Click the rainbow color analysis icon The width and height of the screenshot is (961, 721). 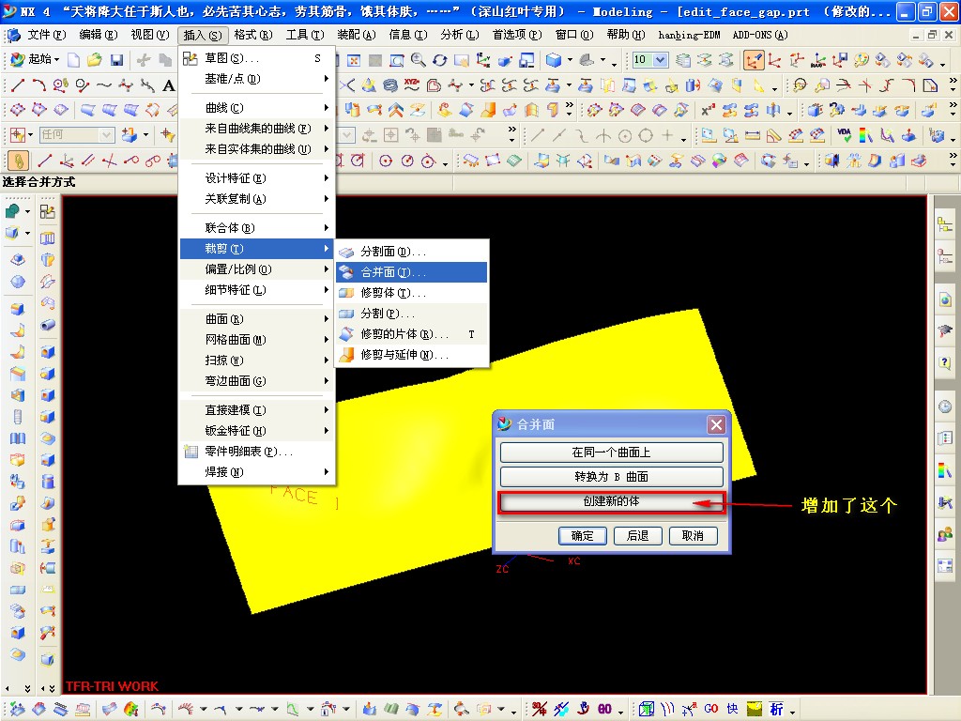tap(866, 135)
